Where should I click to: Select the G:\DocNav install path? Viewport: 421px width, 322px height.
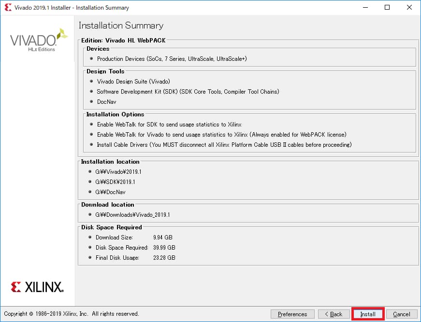coord(110,192)
